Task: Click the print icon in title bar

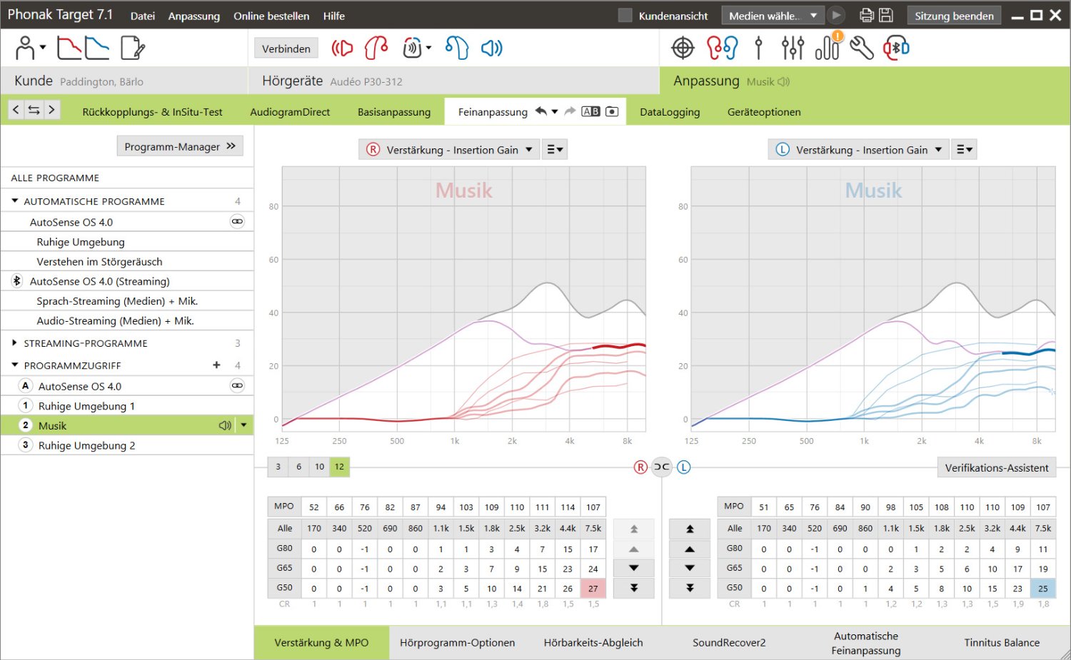Action: tap(866, 16)
